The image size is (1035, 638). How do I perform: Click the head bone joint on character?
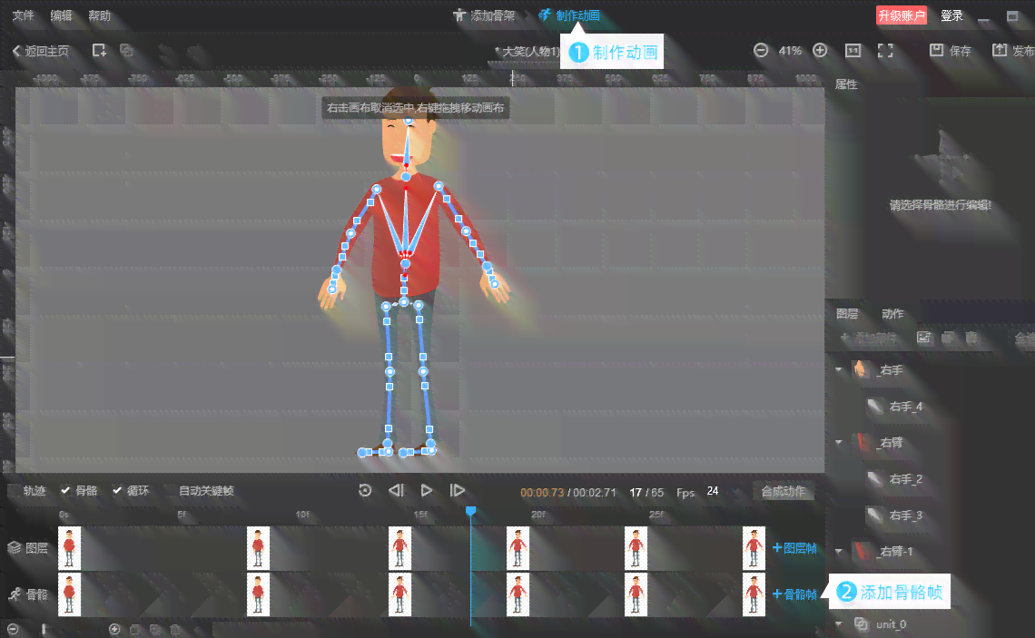pyautogui.click(x=409, y=121)
